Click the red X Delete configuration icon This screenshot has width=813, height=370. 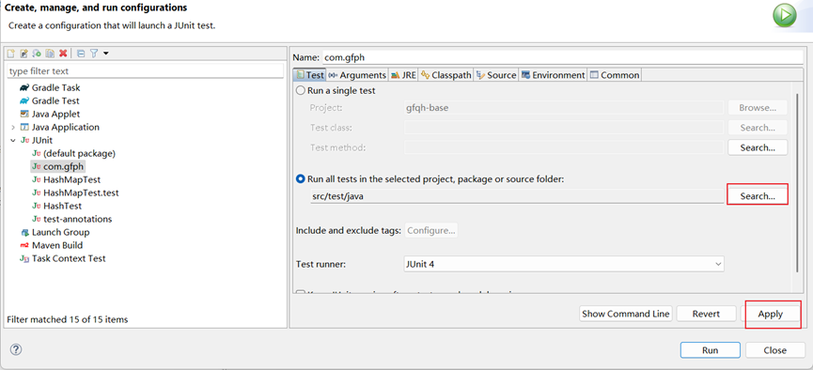tap(63, 53)
